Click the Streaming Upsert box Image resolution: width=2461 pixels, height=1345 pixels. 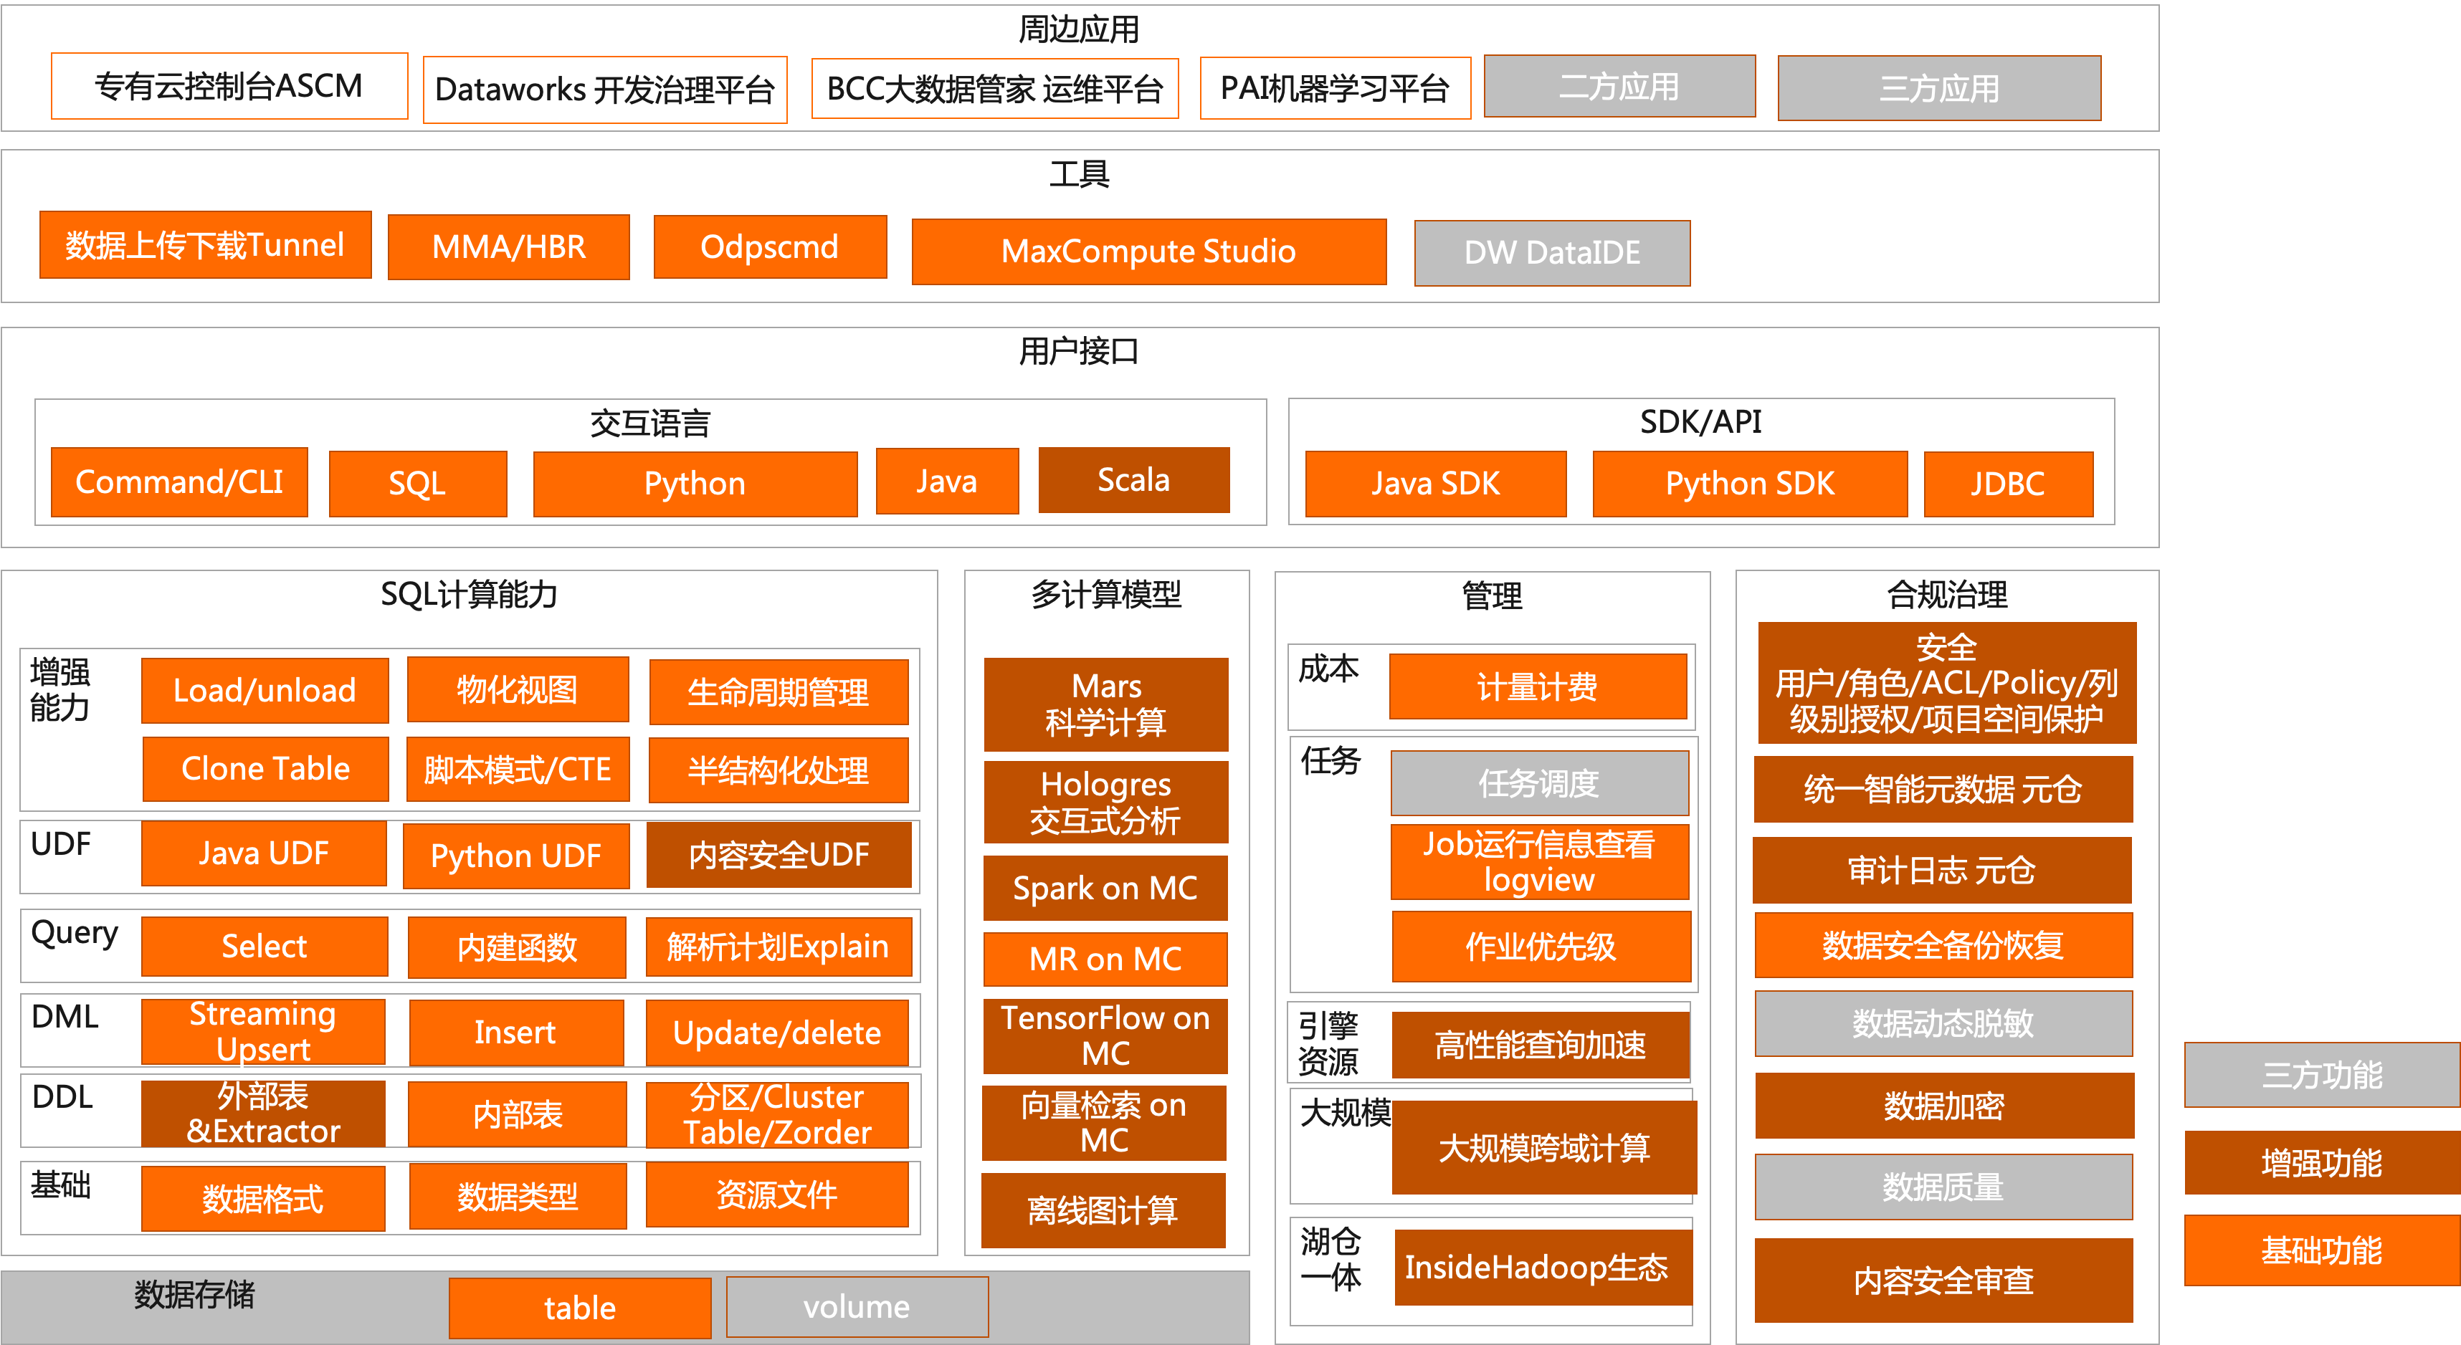262,1033
